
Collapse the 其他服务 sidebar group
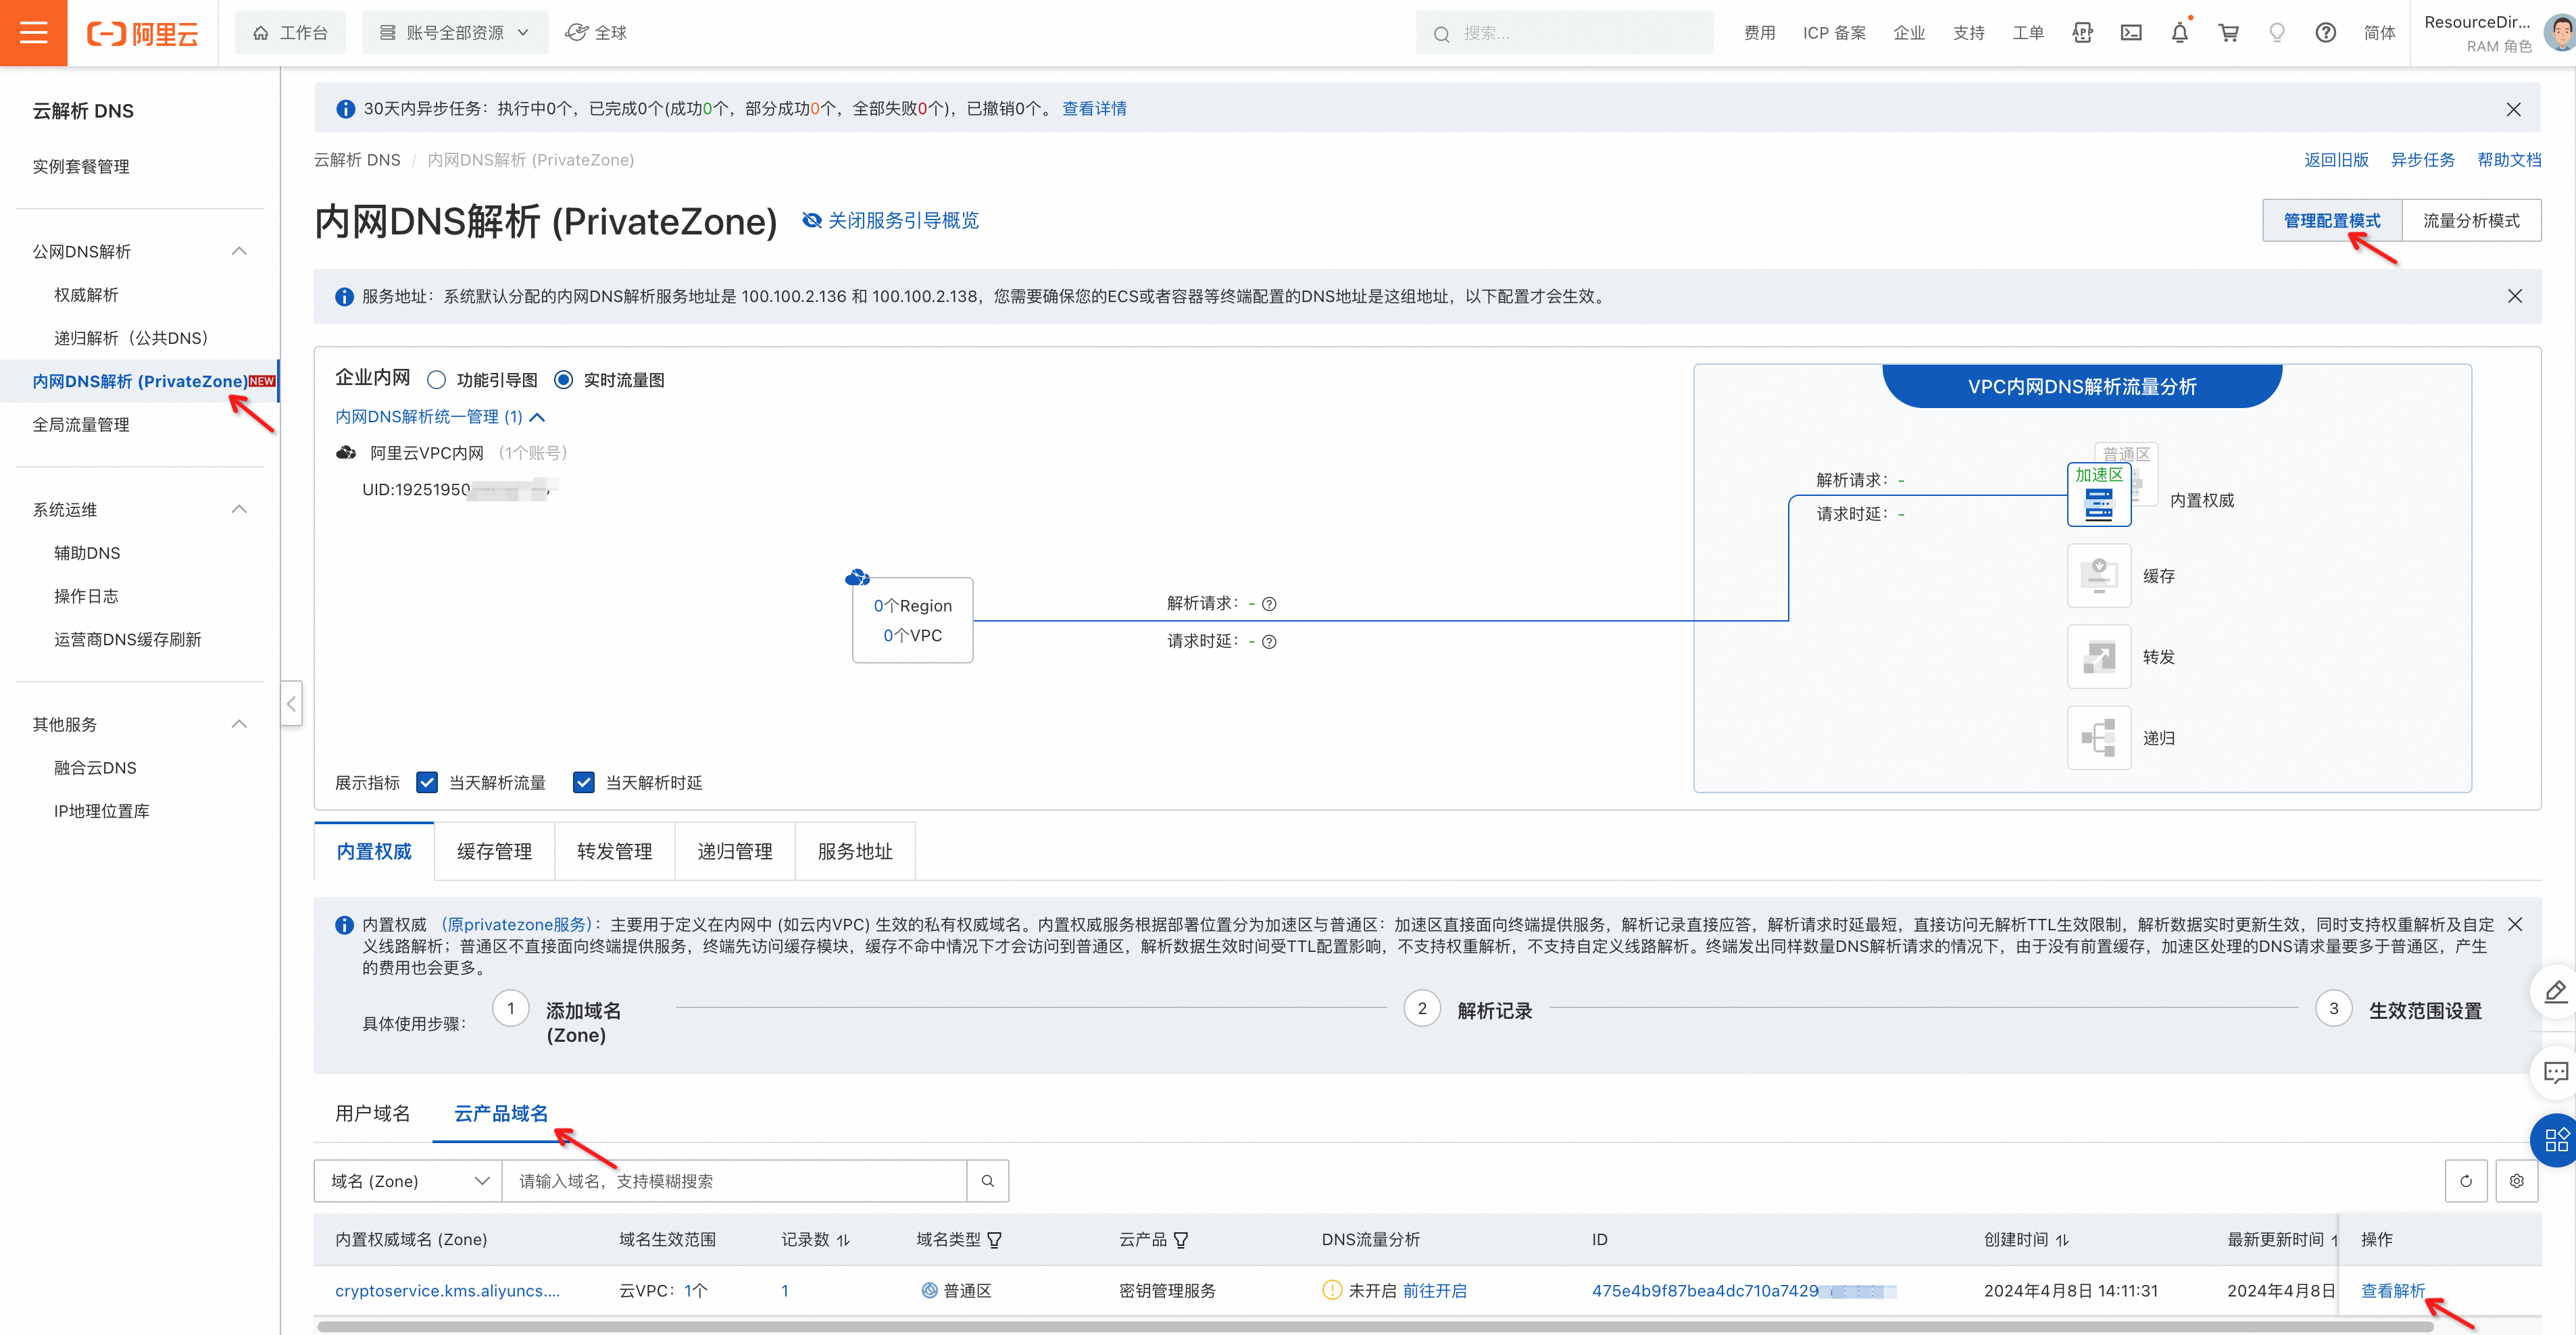(x=239, y=724)
